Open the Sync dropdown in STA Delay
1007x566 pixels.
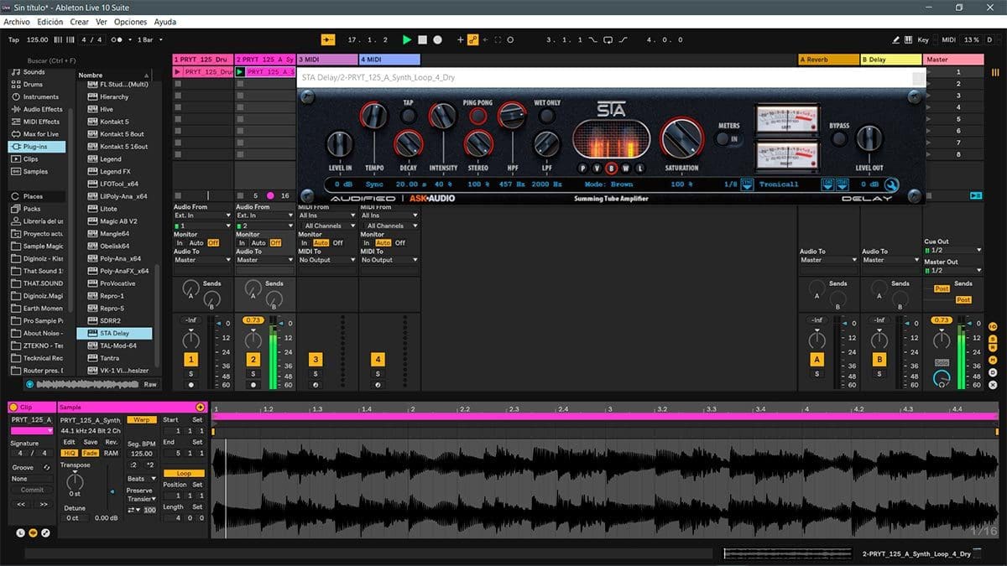click(747, 184)
